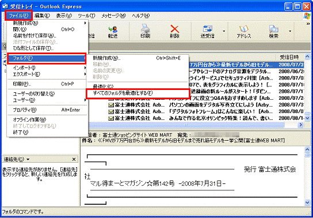The image size is (313, 218).
Task: Click the 検索 (Find) toolbar icon
Action: click(x=274, y=32)
